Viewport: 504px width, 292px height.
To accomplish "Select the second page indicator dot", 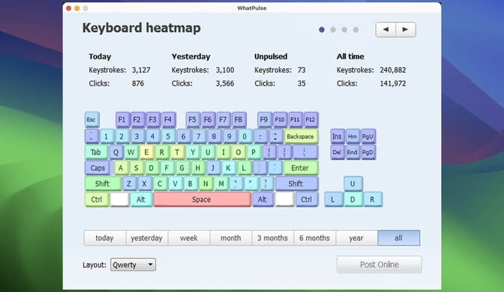I will click(x=333, y=30).
